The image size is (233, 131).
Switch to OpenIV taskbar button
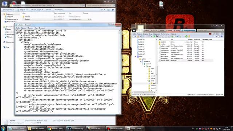135,128
